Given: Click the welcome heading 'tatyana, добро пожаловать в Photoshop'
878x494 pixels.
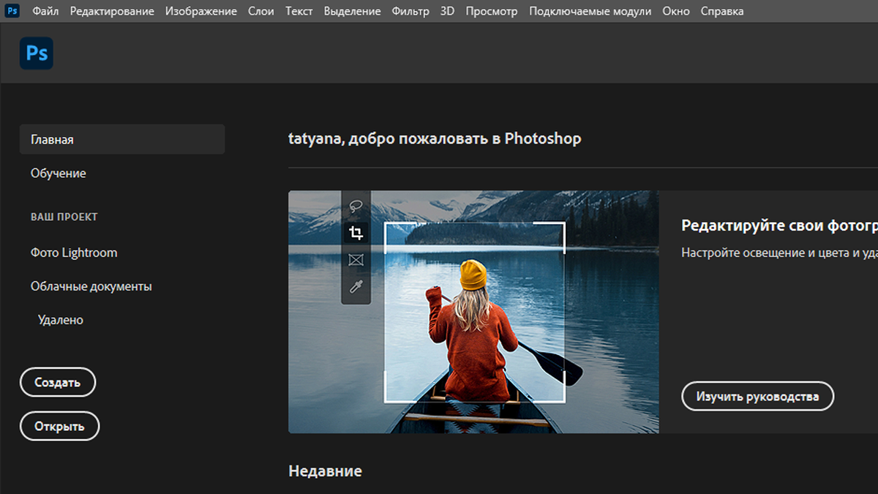Looking at the screenshot, I should click(435, 138).
